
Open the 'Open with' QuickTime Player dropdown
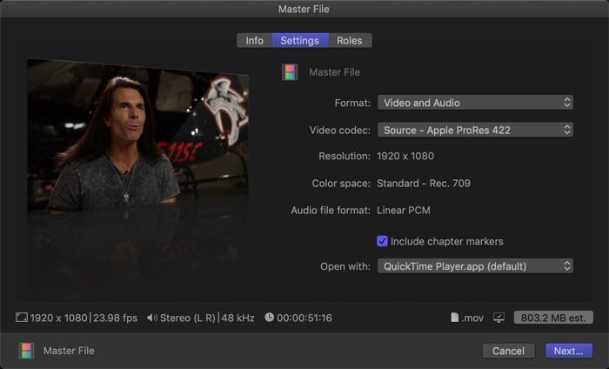tap(475, 266)
